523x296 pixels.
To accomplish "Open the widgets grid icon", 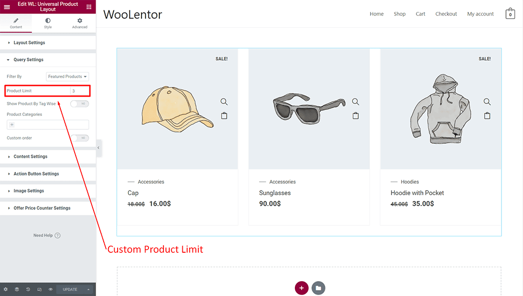I will click(x=89, y=6).
